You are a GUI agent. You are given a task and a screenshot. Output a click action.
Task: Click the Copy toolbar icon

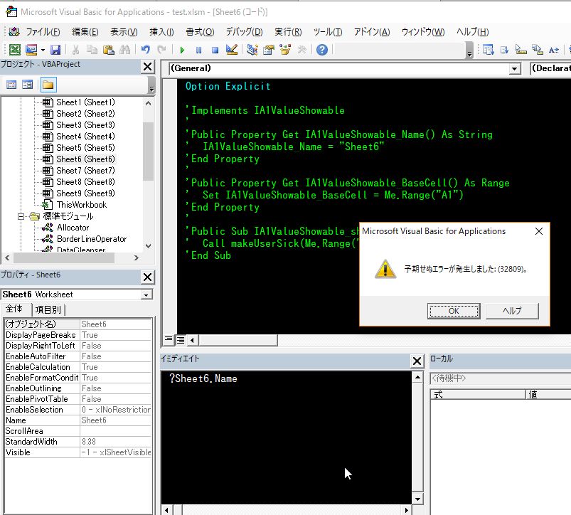(92, 49)
